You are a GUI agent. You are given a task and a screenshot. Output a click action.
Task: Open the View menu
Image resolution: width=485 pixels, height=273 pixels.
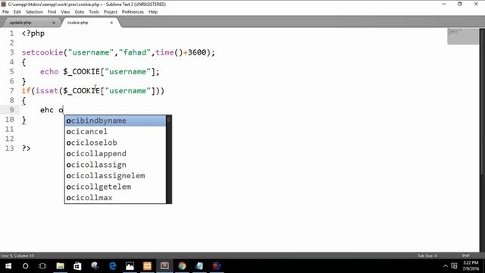[65, 12]
